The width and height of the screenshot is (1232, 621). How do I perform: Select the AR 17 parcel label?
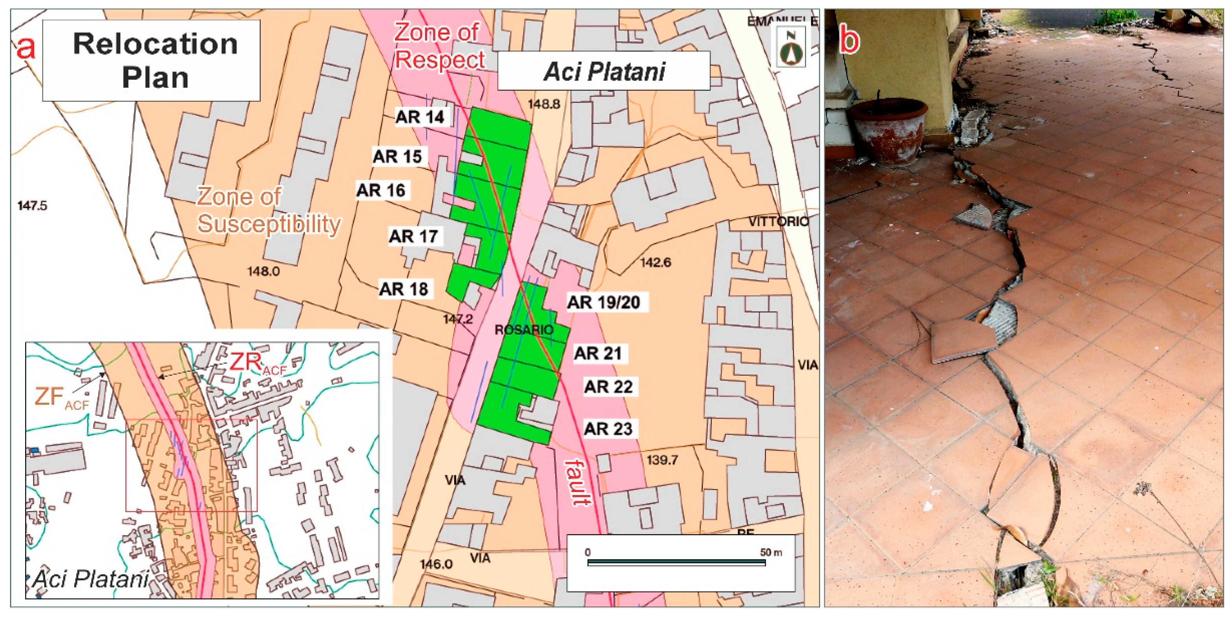[413, 236]
